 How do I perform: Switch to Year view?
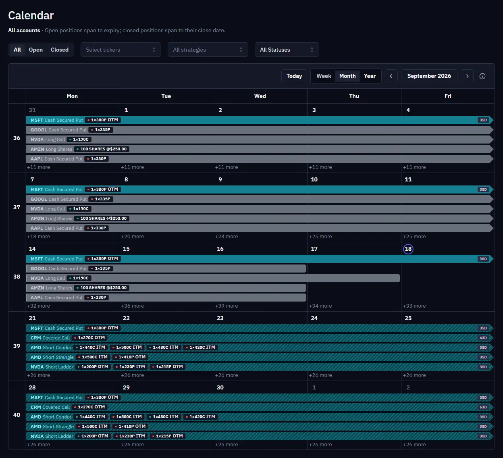click(x=370, y=76)
